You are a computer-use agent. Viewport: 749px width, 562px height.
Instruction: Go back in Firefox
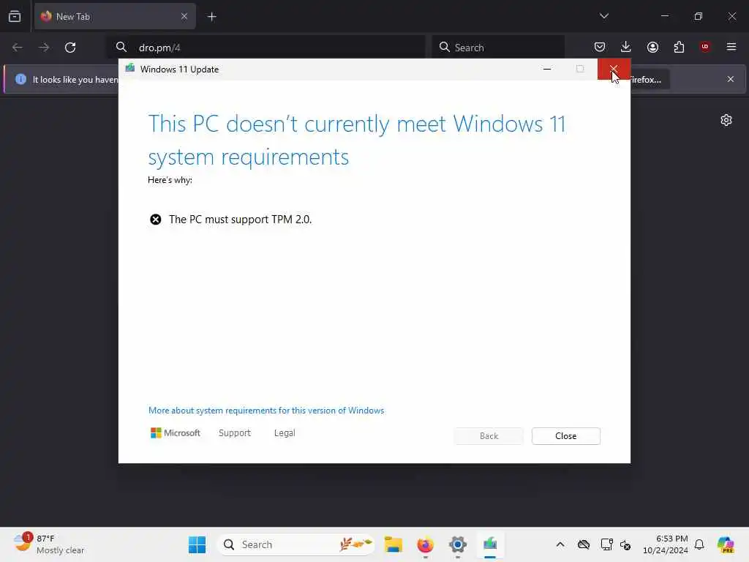pyautogui.click(x=18, y=48)
